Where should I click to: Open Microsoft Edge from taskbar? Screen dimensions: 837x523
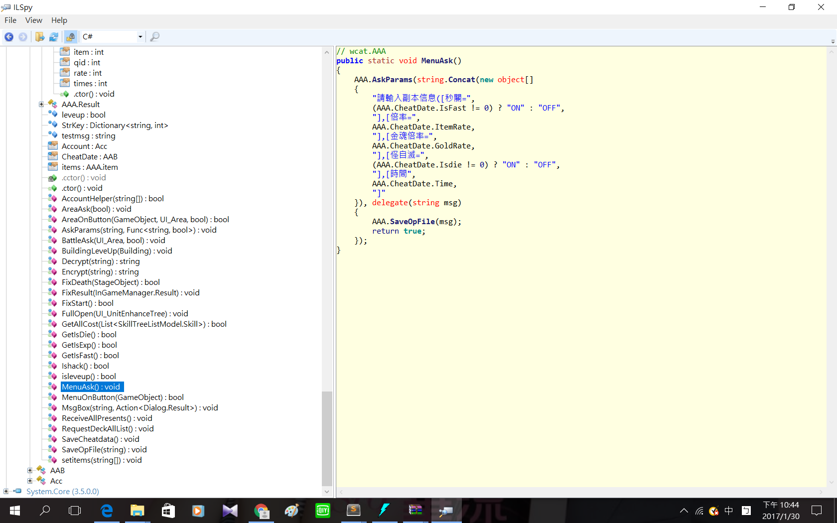(x=107, y=511)
